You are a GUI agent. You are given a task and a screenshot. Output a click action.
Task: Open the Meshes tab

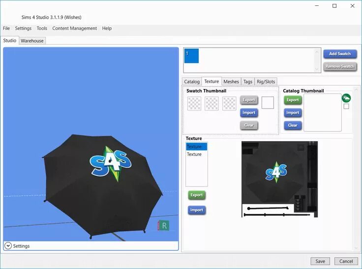231,82
